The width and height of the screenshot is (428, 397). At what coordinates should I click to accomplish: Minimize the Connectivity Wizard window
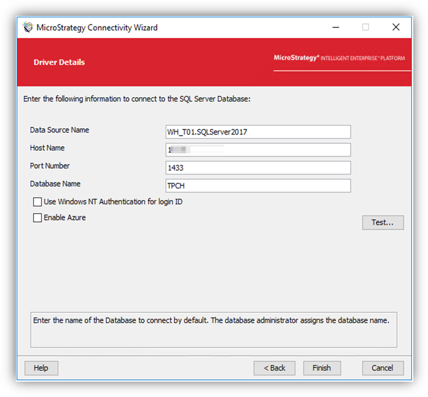(x=336, y=27)
